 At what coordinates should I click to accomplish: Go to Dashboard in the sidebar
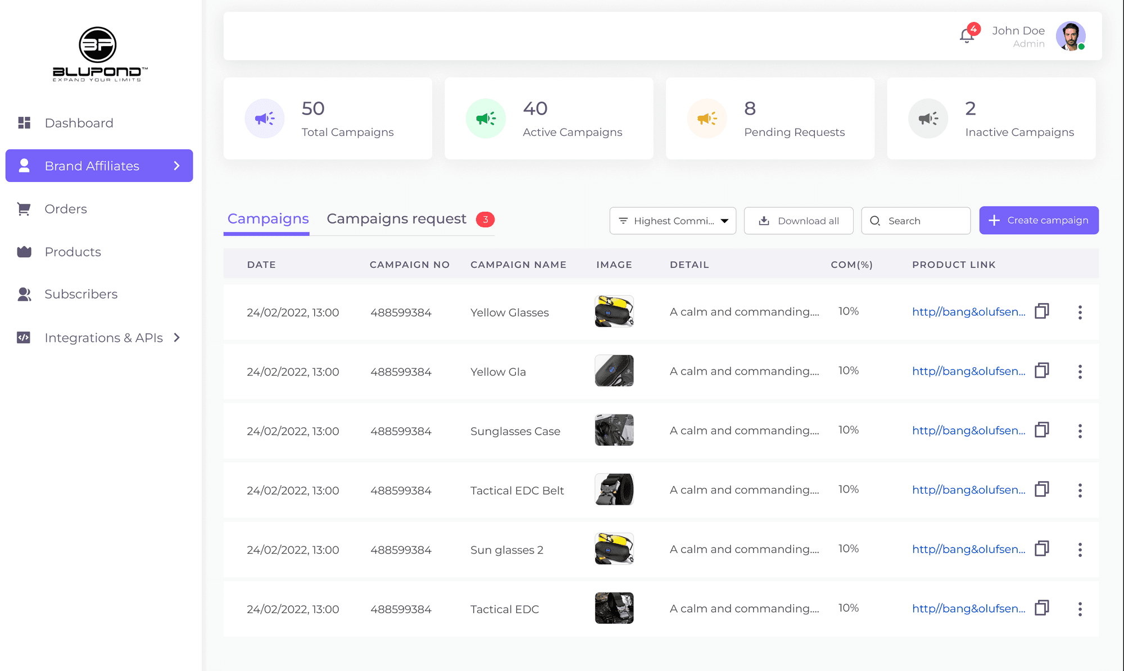[79, 123]
